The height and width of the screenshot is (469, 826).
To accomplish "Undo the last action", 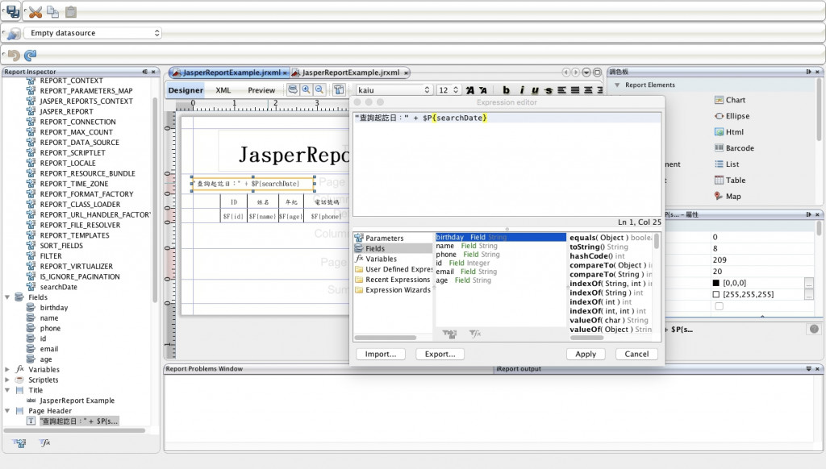I will tap(15, 55).
